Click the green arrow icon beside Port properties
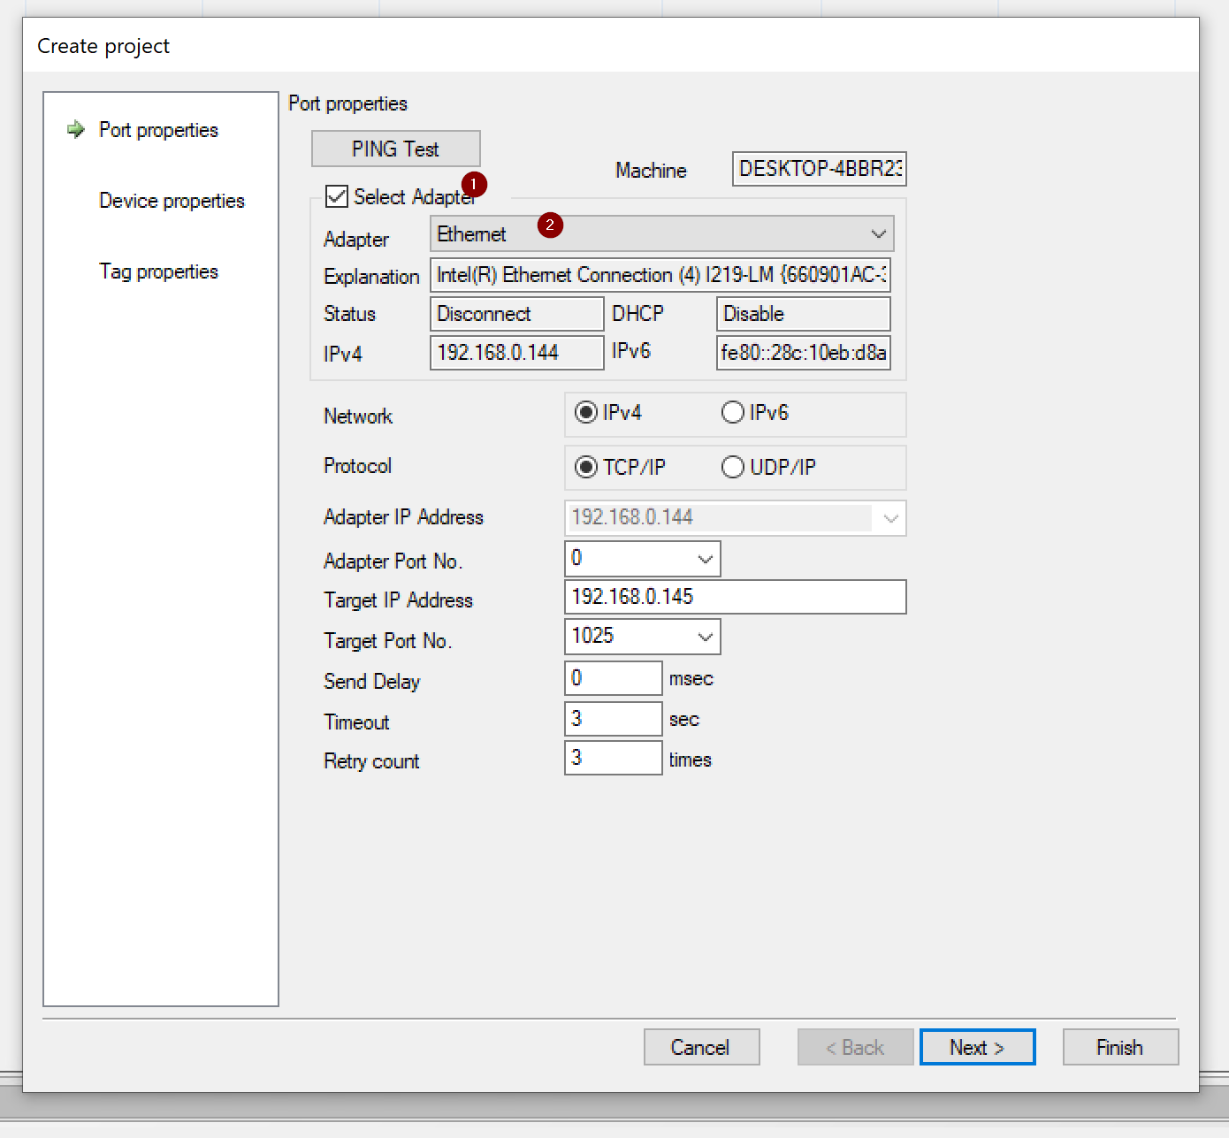Screen dimensions: 1229x1138 pos(76,130)
